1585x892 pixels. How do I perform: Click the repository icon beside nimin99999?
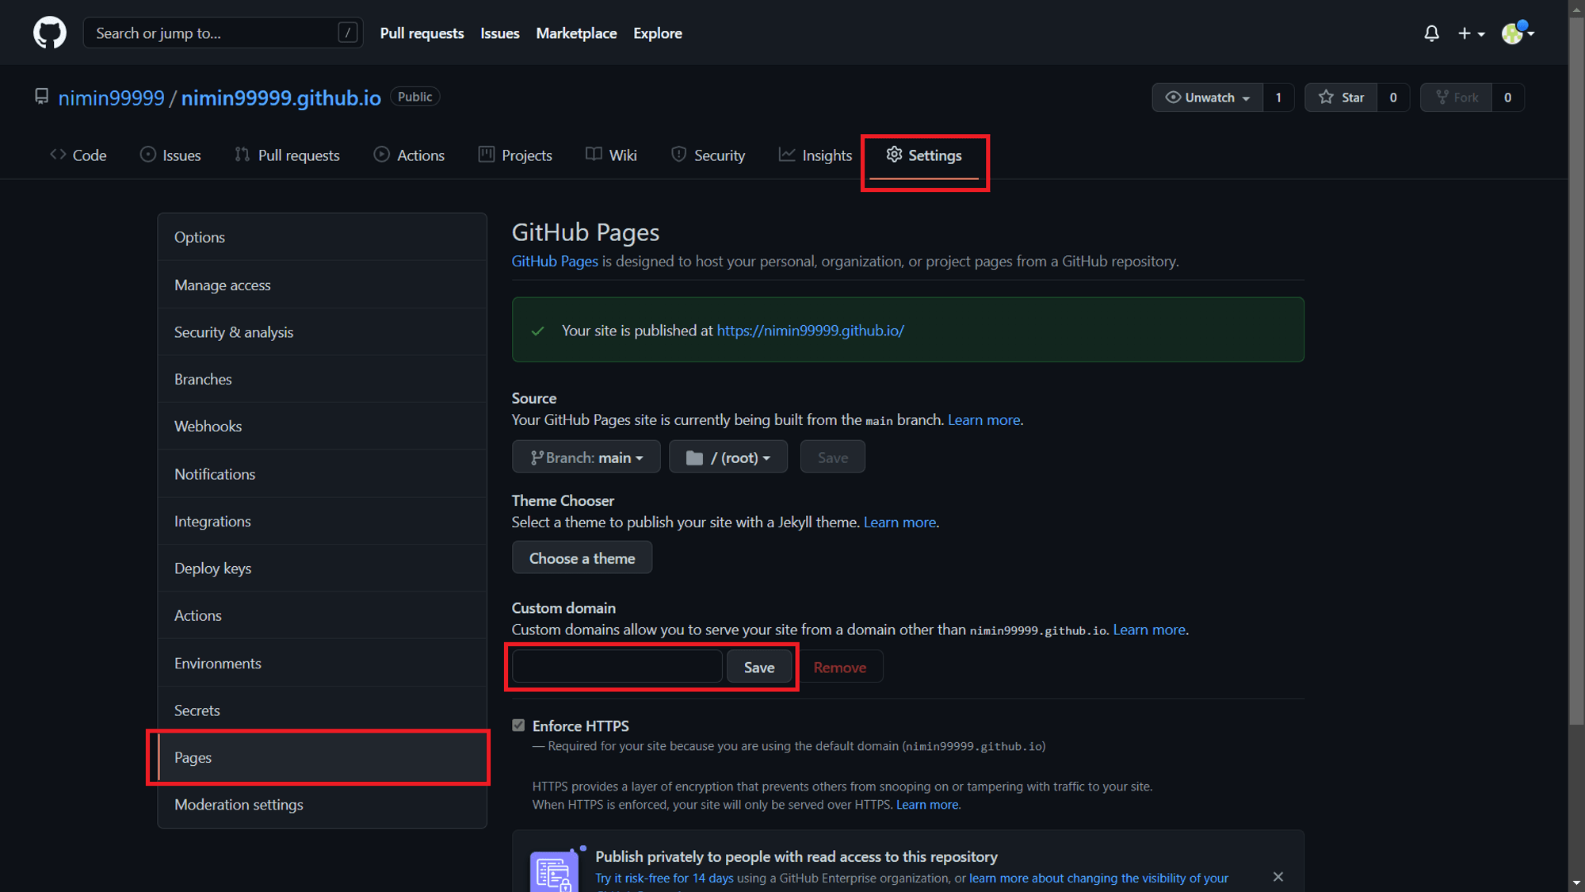tap(41, 97)
